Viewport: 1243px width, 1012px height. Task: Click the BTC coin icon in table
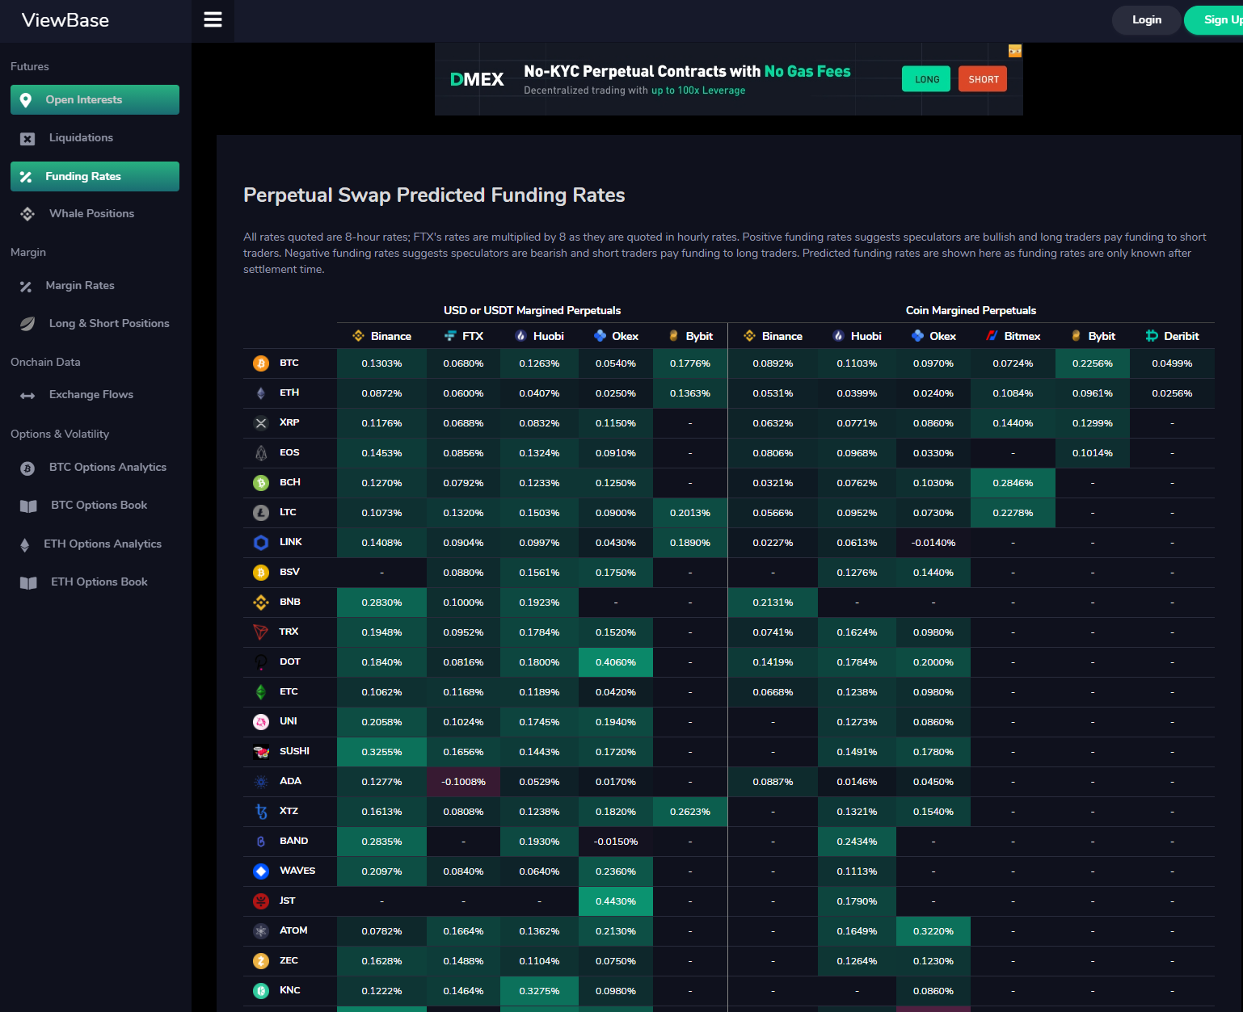[261, 363]
